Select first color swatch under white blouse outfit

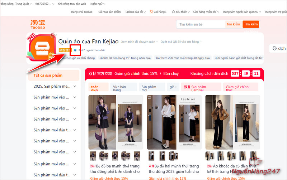tap(151, 156)
